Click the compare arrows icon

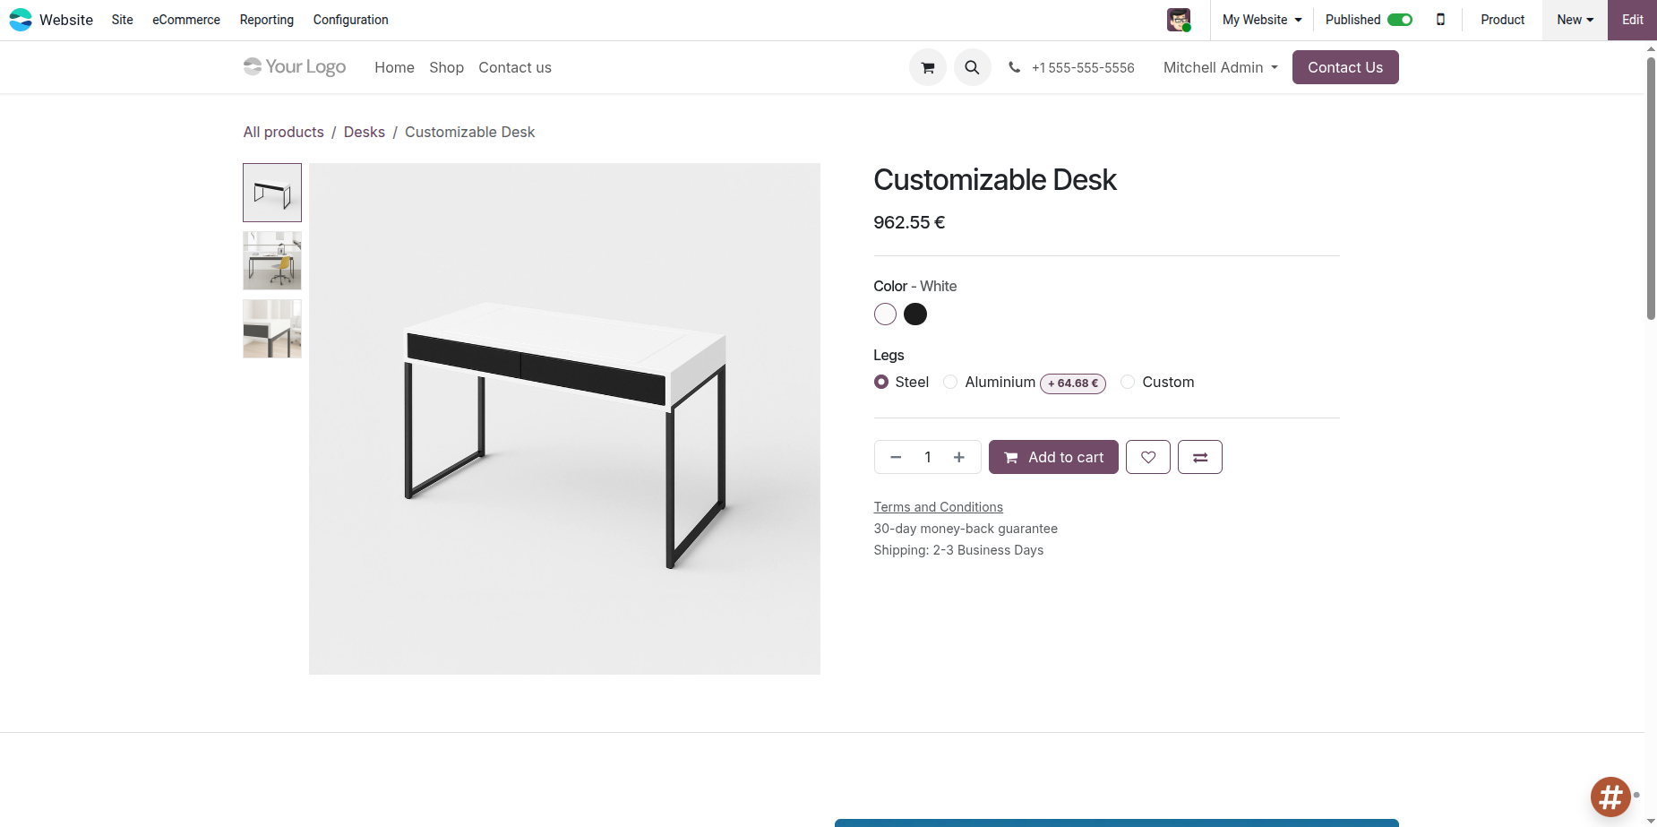click(1199, 457)
